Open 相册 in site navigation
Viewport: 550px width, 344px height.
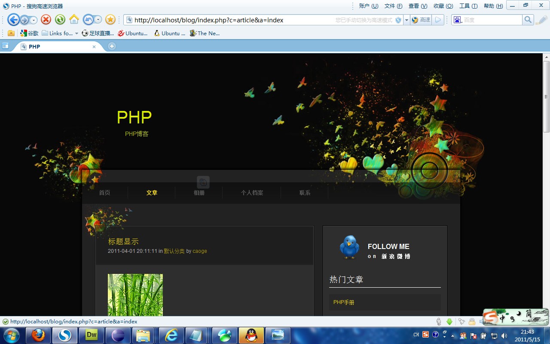click(x=199, y=193)
